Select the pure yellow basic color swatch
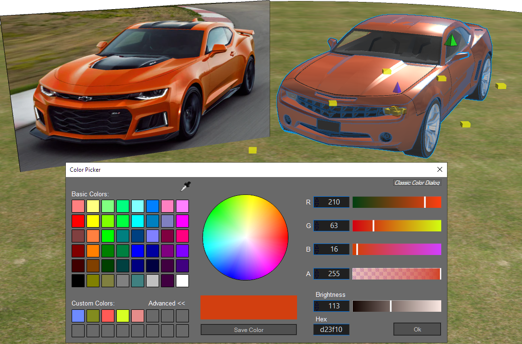522x344 pixels. pyautogui.click(x=93, y=221)
